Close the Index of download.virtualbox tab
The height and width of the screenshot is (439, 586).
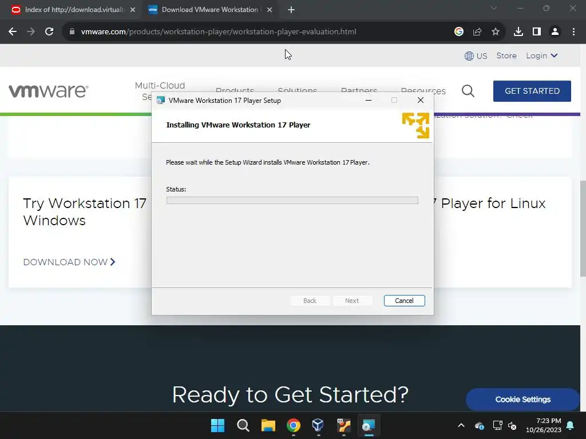point(133,10)
